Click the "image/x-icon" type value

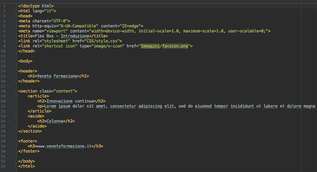point(108,46)
